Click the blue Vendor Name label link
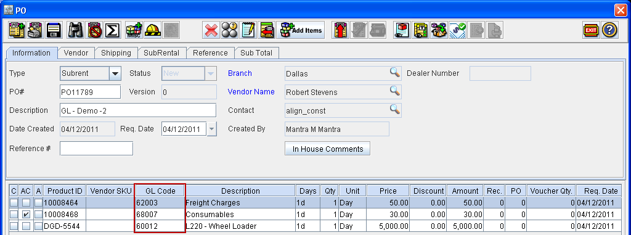 (251, 92)
